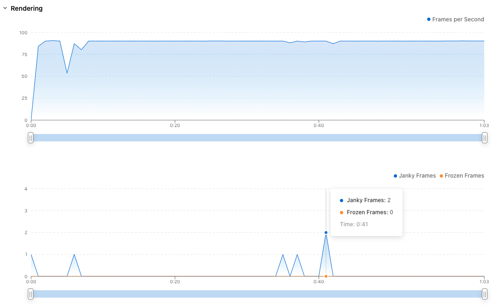The image size is (494, 306).
Task: Select left handle of FPS chart range slider
Action: (x=31, y=138)
